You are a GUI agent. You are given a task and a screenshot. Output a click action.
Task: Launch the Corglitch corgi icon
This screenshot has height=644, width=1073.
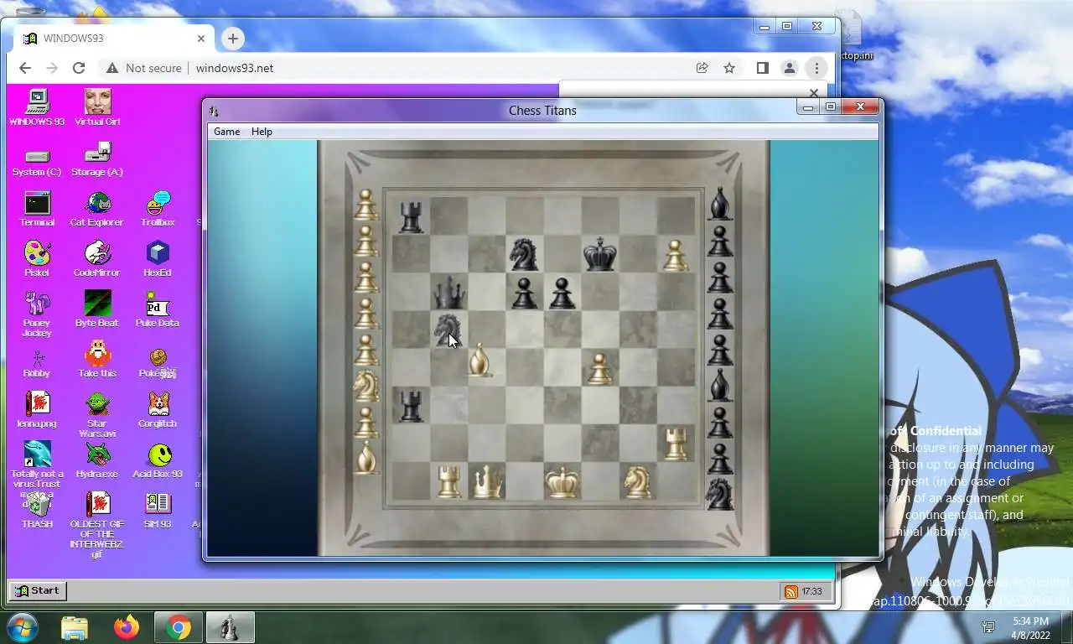pyautogui.click(x=158, y=410)
